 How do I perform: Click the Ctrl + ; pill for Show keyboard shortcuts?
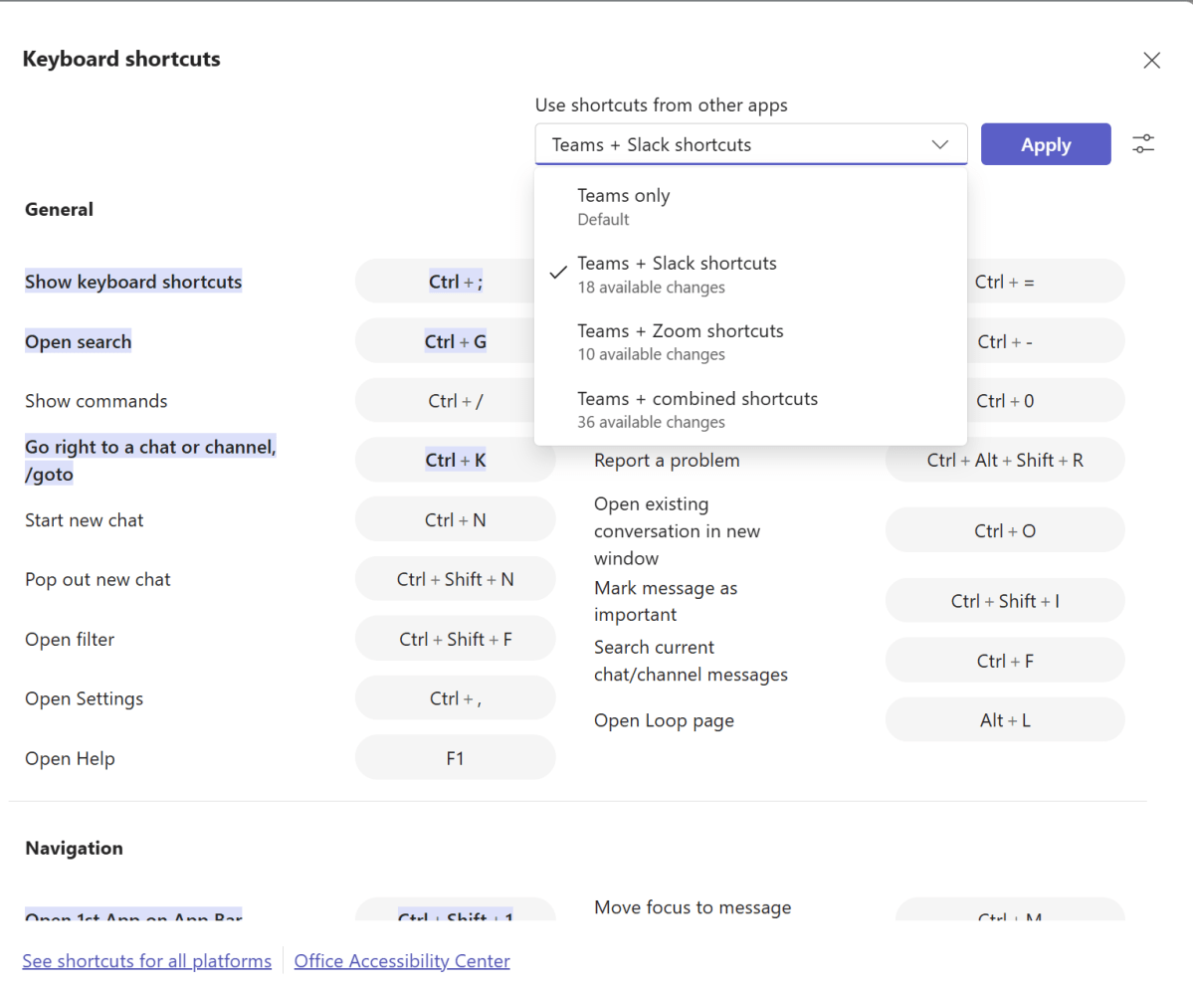tap(455, 281)
